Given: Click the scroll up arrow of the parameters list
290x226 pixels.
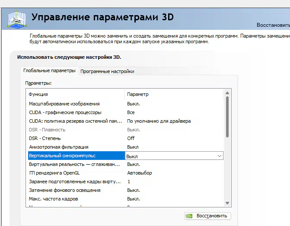Looking at the screenshot, I should (x=227, y=92).
